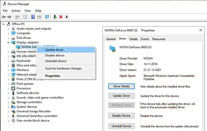Click the Print queues printer icon
The height and width of the screenshot is (131, 207).
[x=13, y=84]
